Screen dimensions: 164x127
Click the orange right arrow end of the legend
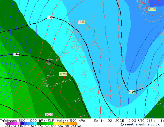[x=77, y=124]
